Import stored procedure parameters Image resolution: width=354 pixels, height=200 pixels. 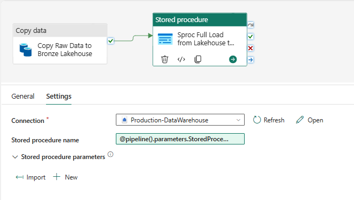[30, 177]
